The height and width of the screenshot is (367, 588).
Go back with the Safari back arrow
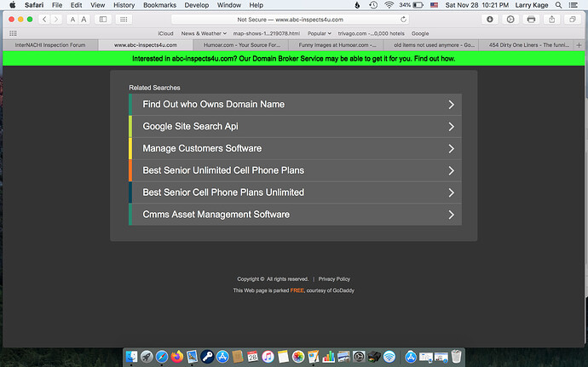[x=44, y=19]
